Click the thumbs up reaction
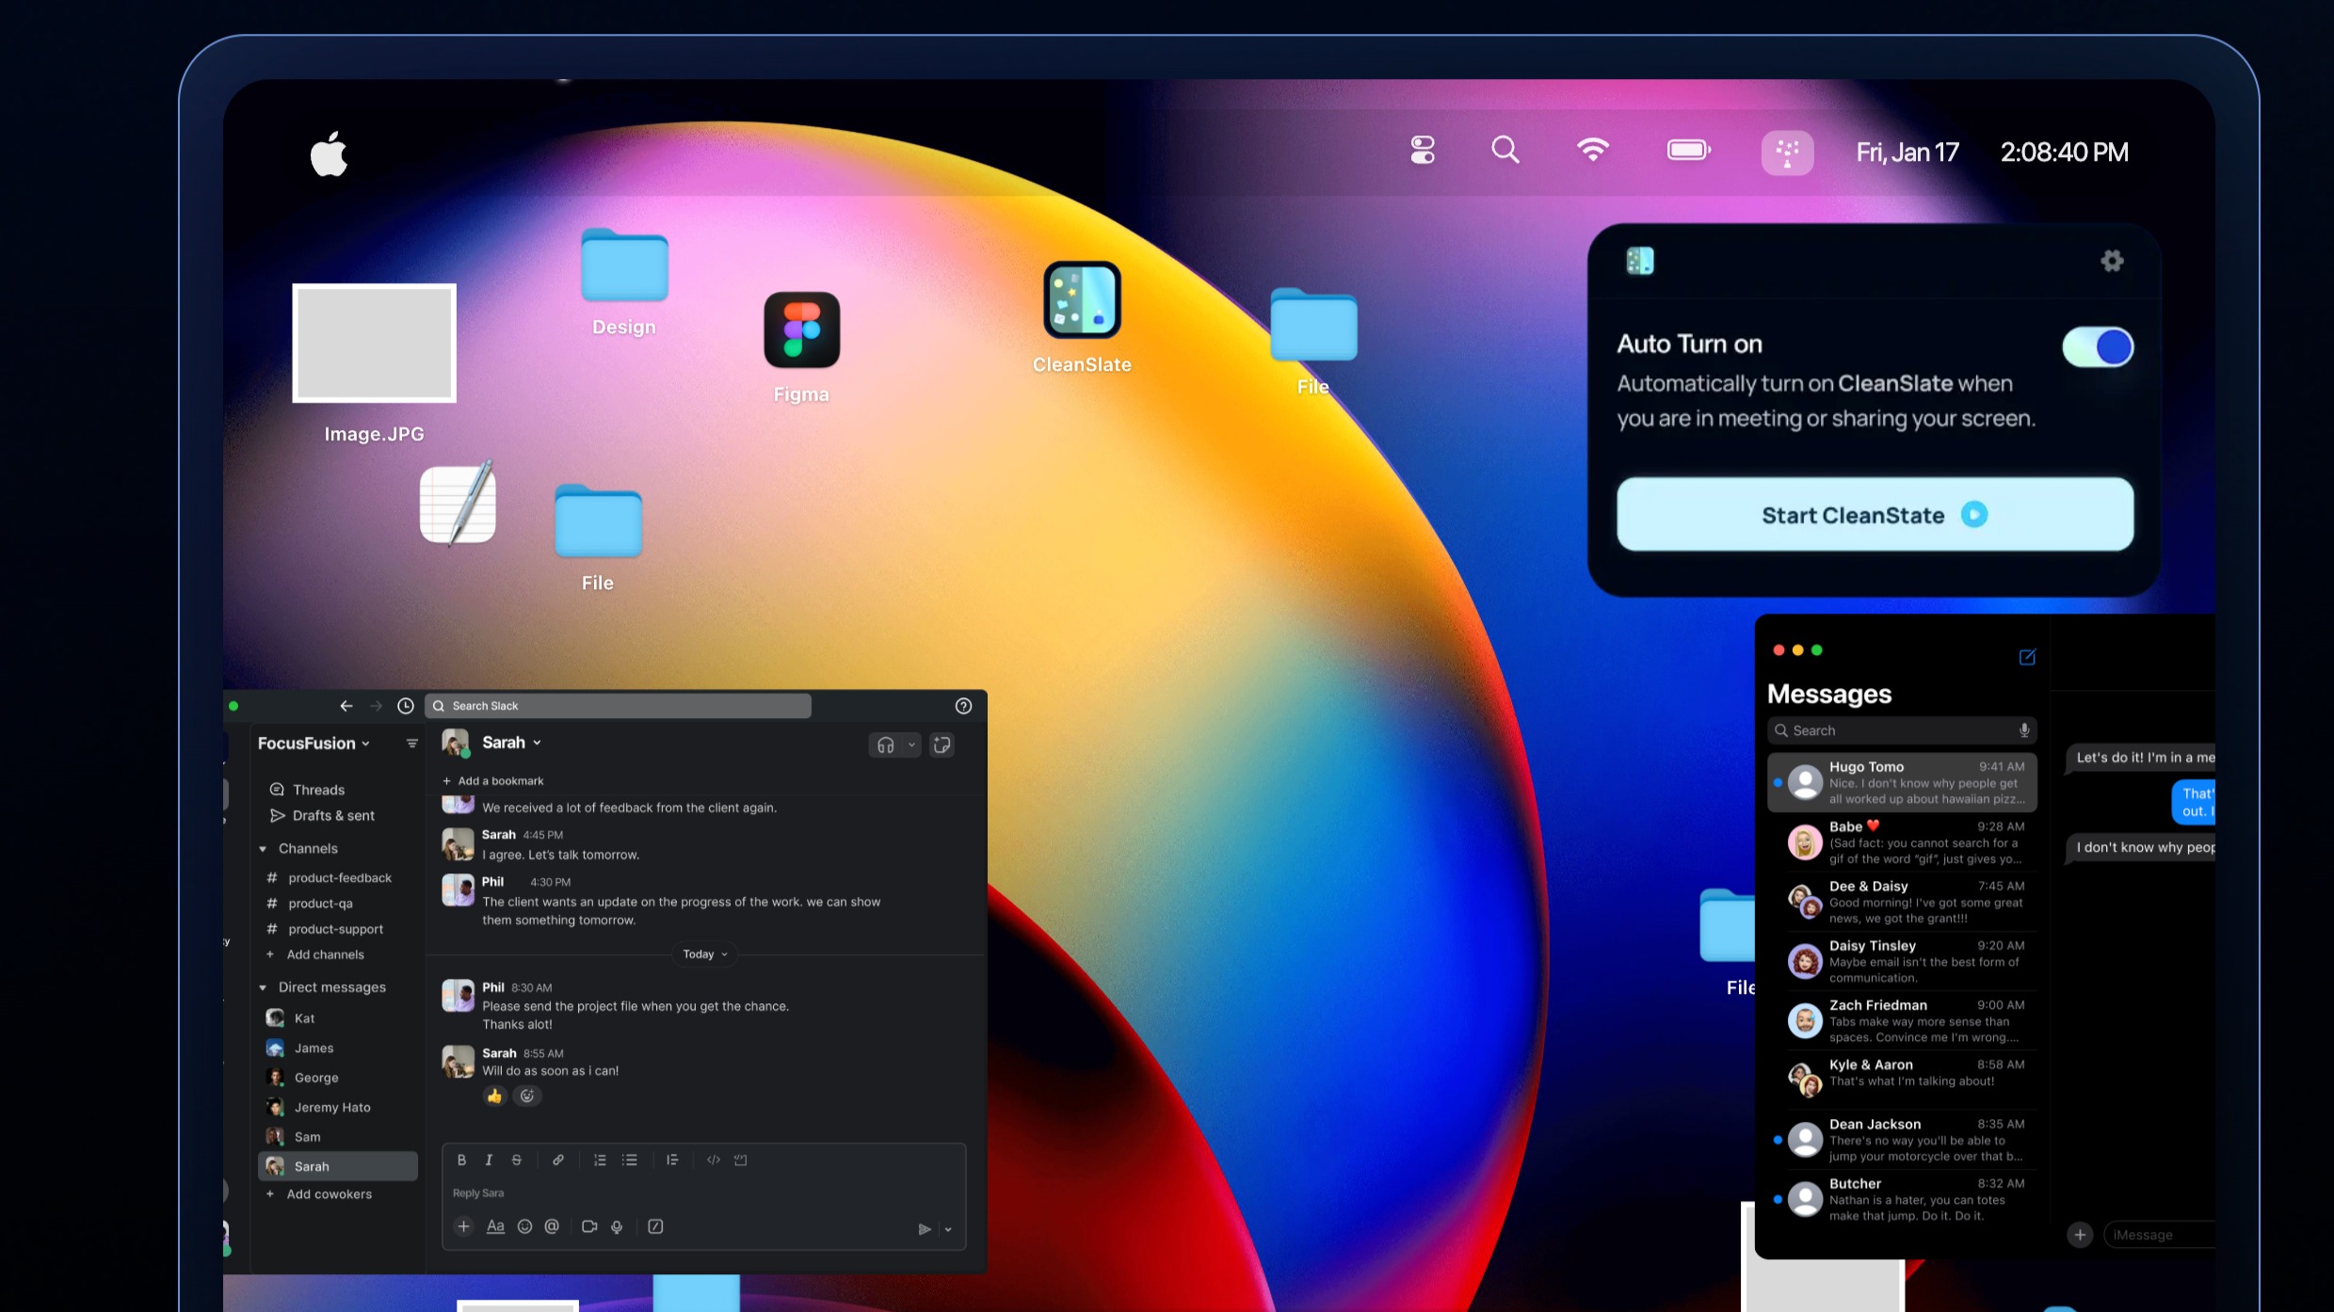This screenshot has width=2334, height=1312. (x=494, y=1096)
